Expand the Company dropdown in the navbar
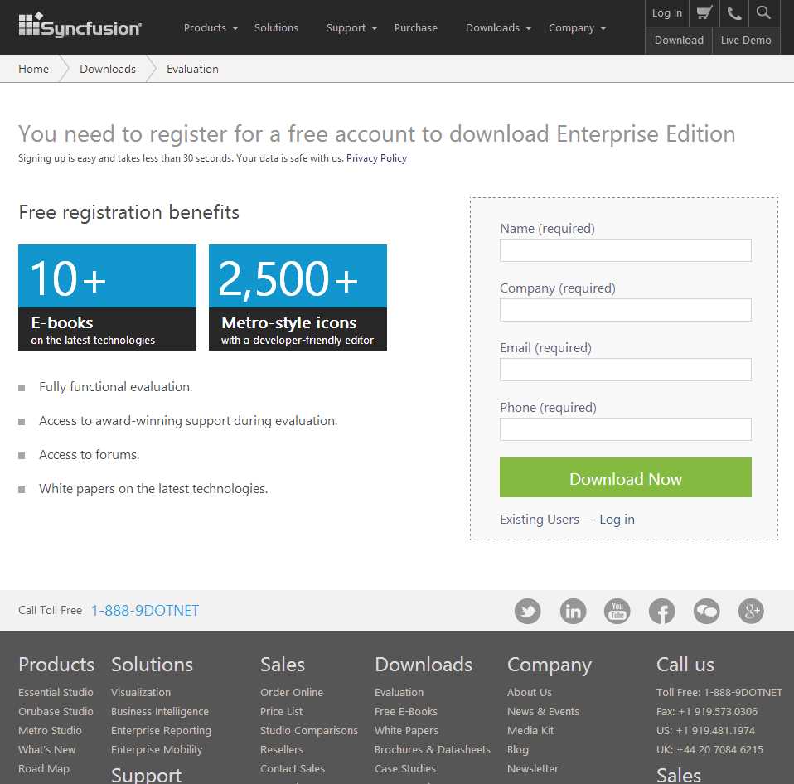 tap(572, 27)
